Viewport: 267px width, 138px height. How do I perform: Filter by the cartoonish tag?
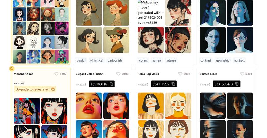pyautogui.click(x=115, y=60)
